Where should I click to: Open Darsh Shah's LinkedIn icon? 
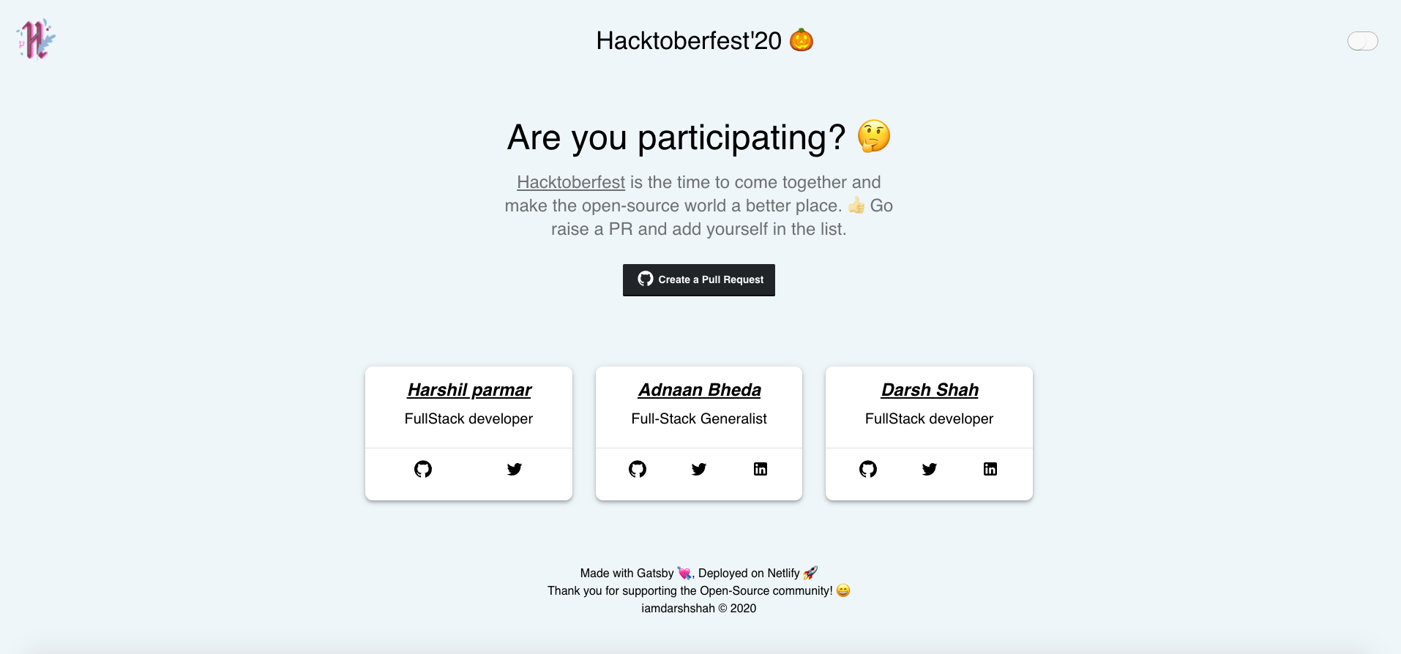point(990,469)
